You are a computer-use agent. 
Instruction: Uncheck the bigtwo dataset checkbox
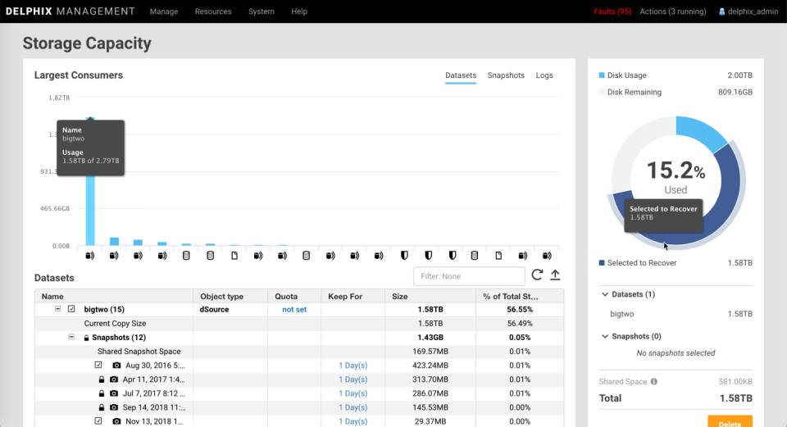[x=71, y=309]
